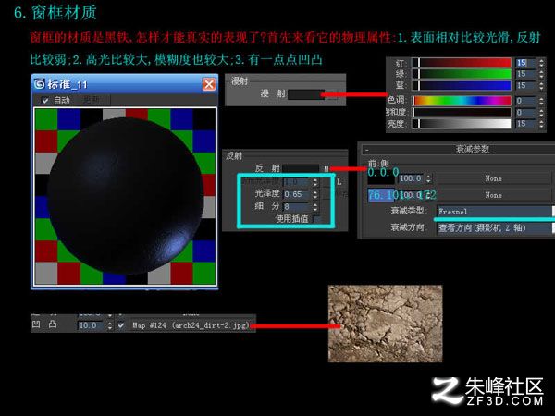555x416 pixels.
Task: Adjust the 蓝 blue color slider
Action: point(462,85)
